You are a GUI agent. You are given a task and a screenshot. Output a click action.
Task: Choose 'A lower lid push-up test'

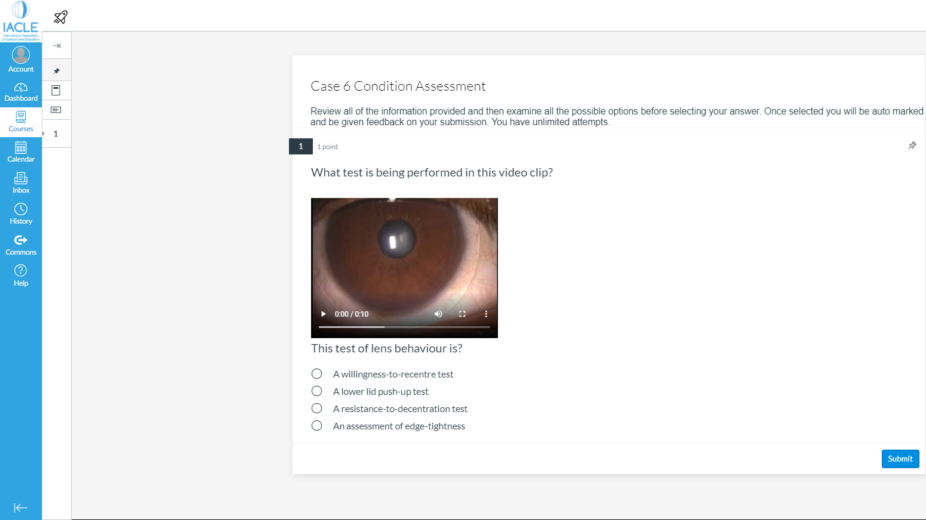[x=316, y=391]
